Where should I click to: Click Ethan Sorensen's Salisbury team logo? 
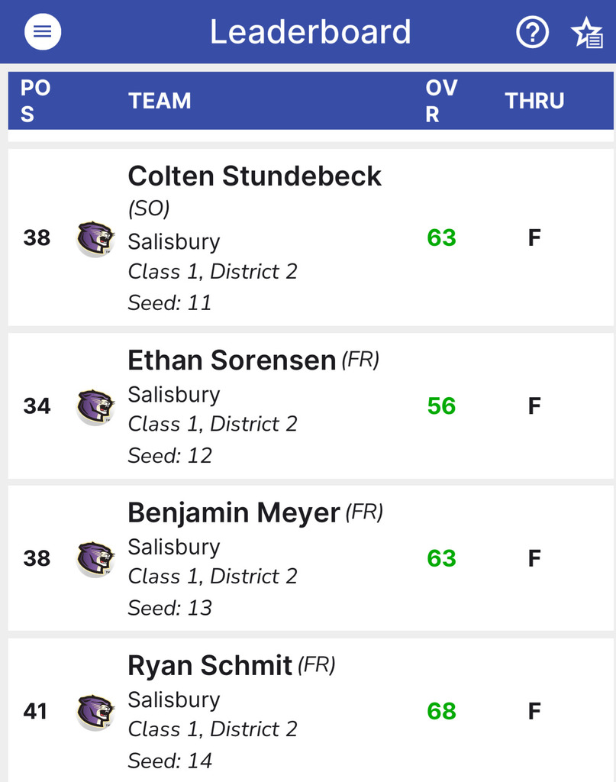click(95, 406)
